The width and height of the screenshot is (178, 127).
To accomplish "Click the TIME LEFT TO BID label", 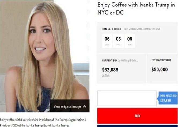I will pos(111,29).
